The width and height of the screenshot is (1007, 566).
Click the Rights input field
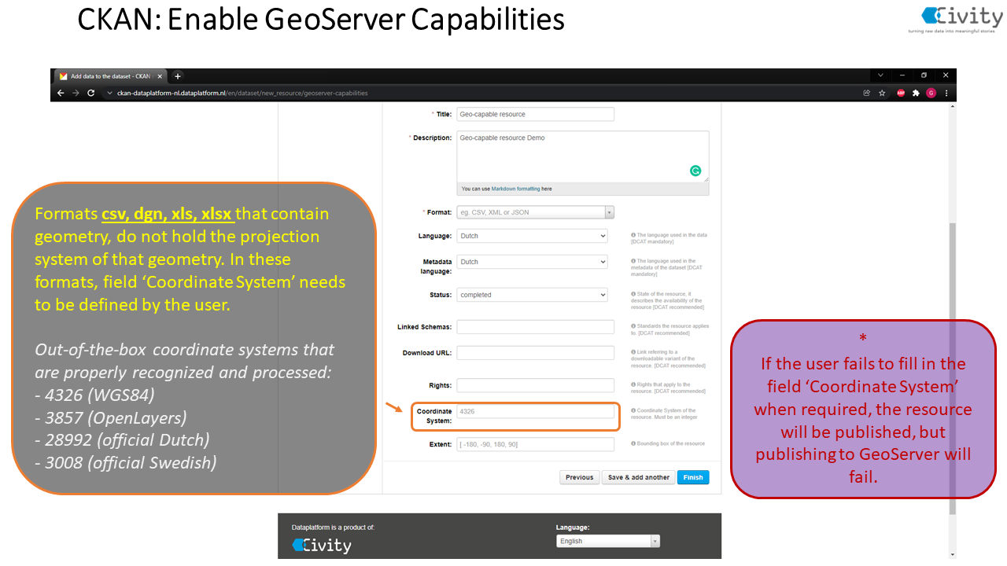point(535,385)
